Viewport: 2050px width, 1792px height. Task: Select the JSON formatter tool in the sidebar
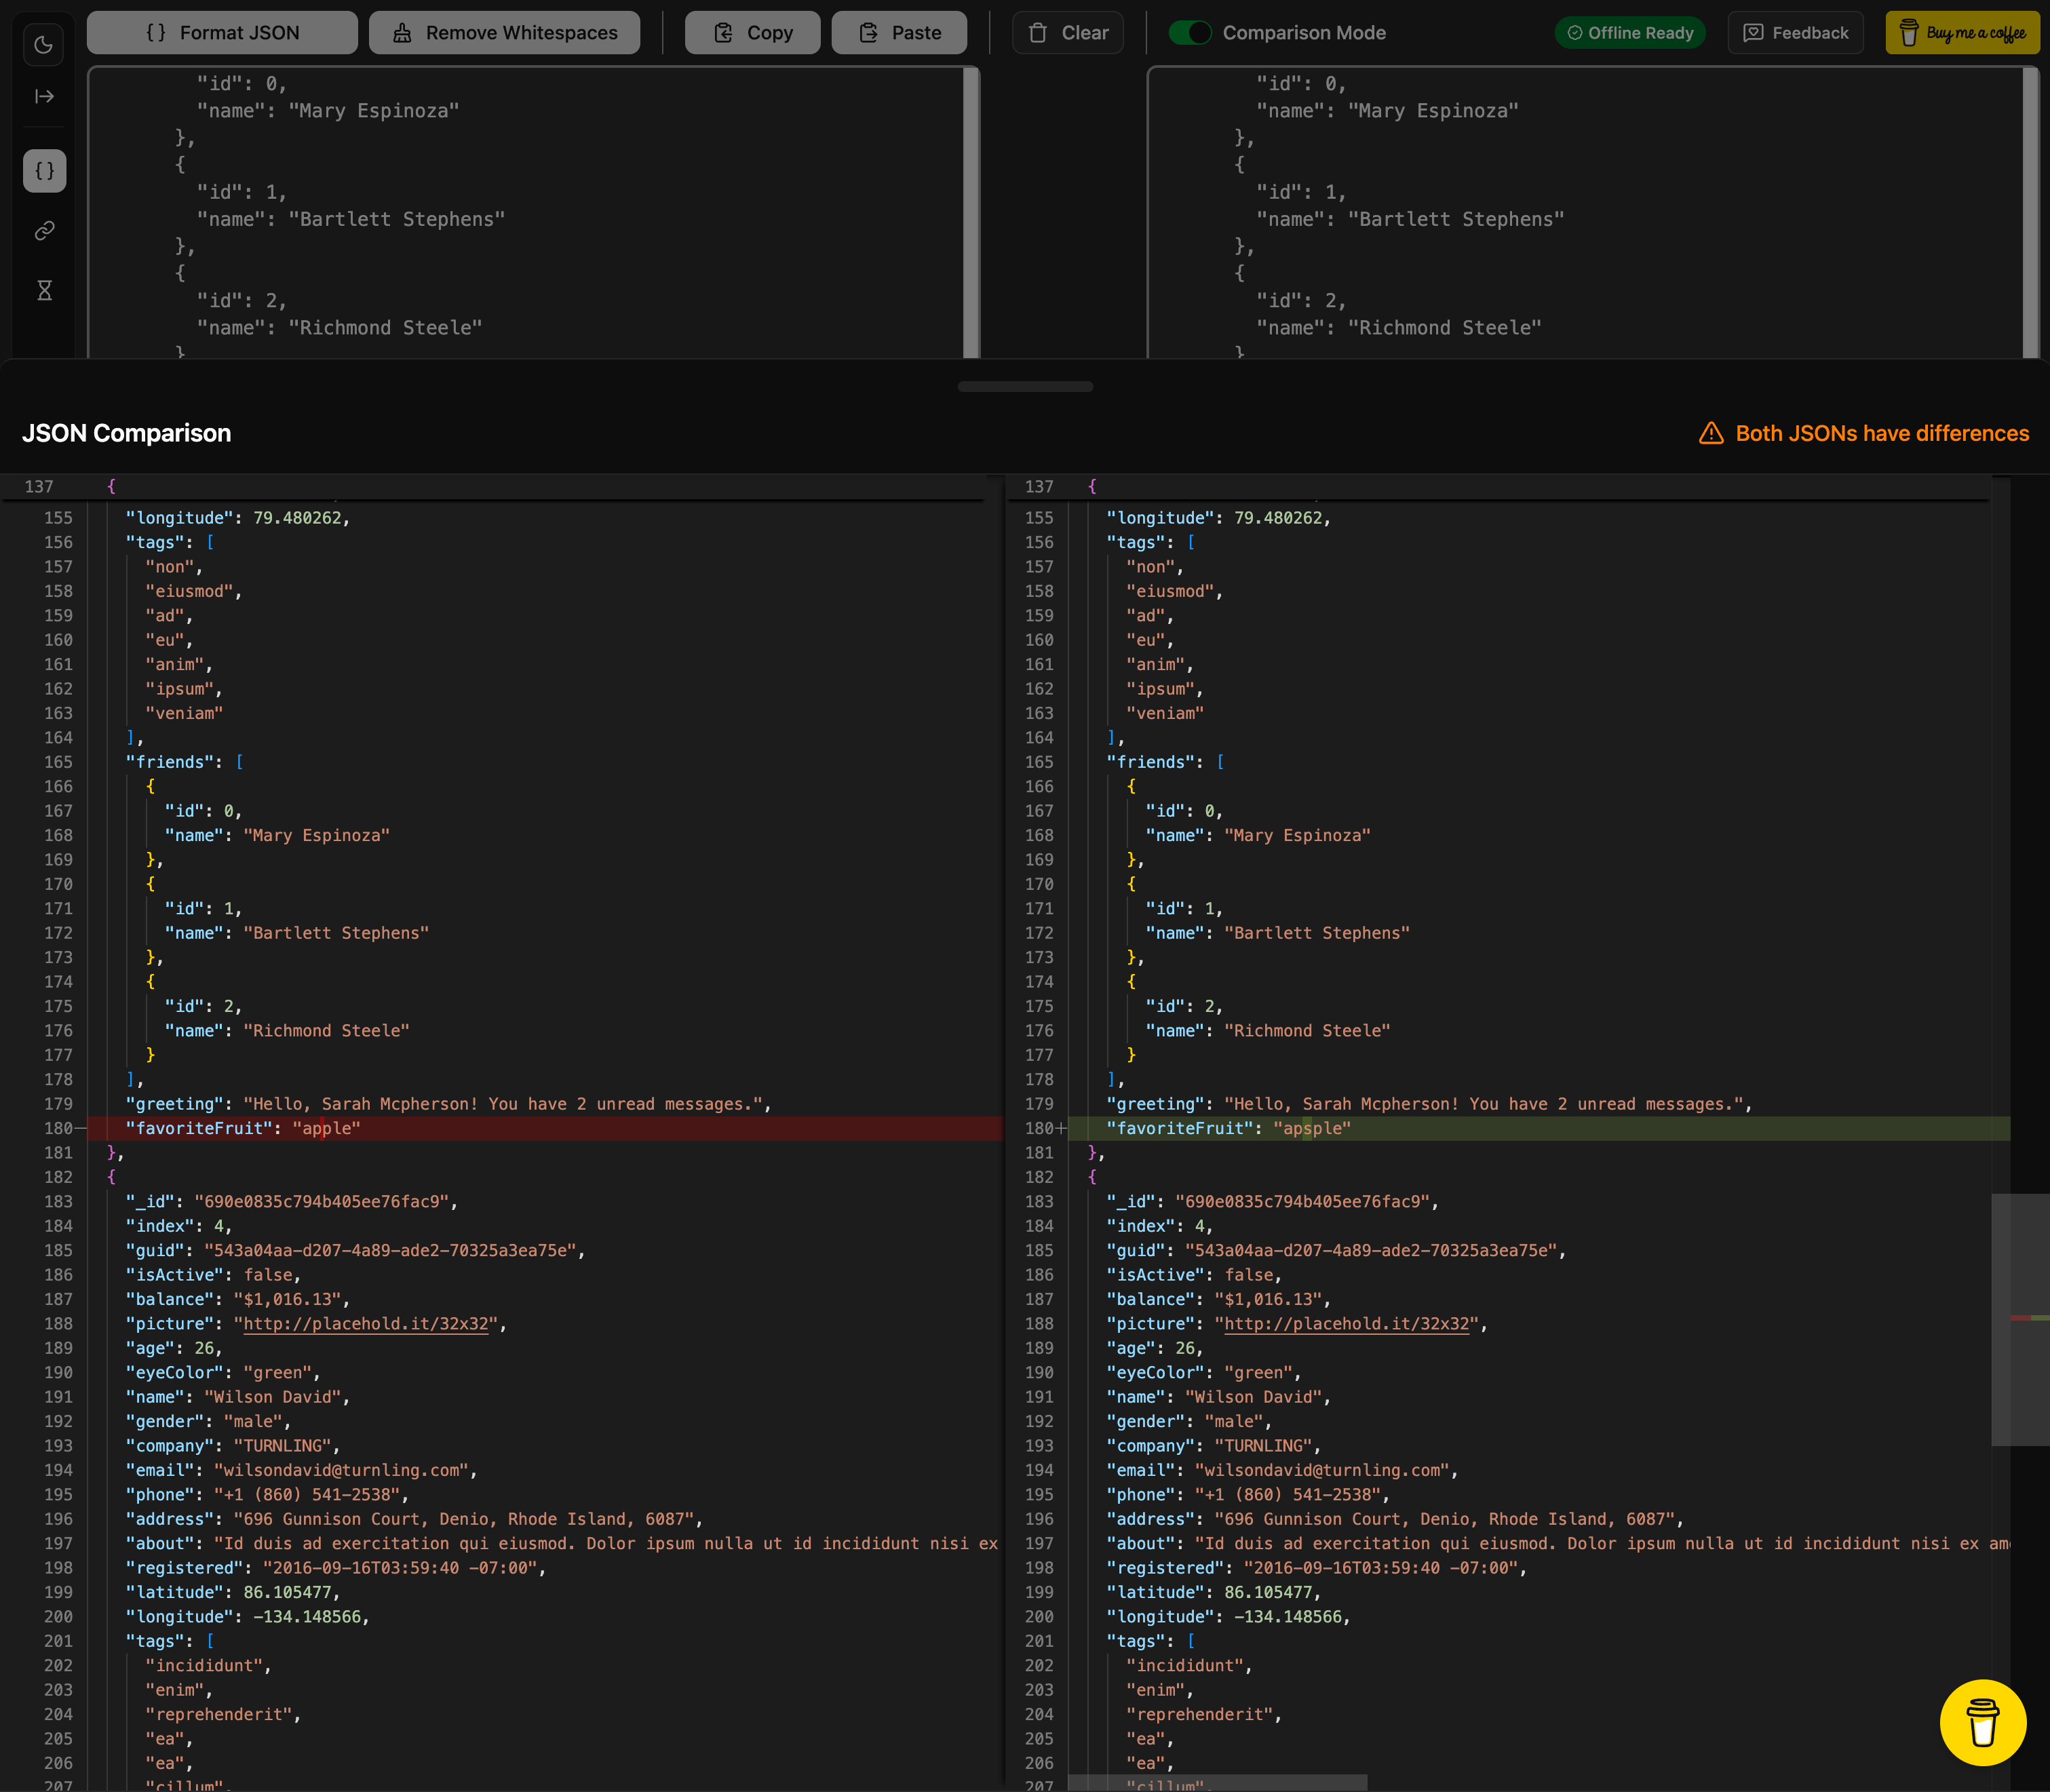click(44, 170)
